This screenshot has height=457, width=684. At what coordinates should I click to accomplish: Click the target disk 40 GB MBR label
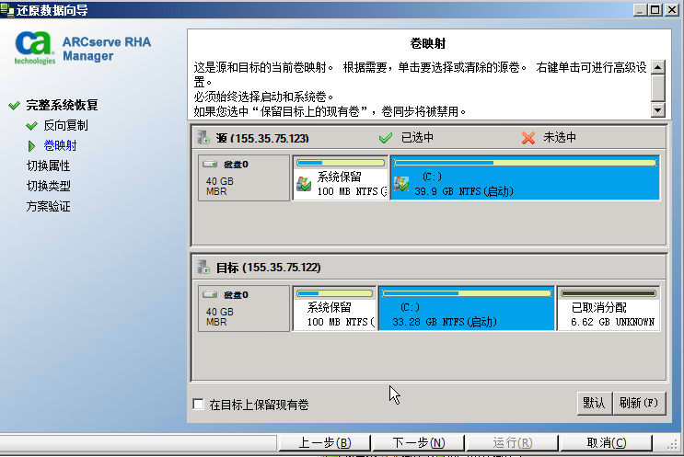[219, 316]
